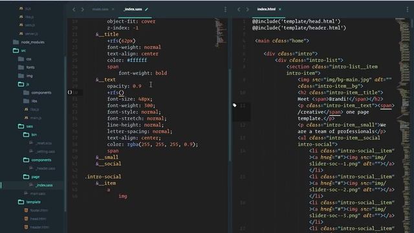Image resolution: width=414 pixels, height=233 pixels.
Task: Collapse the sass folder
Action: click(21, 126)
